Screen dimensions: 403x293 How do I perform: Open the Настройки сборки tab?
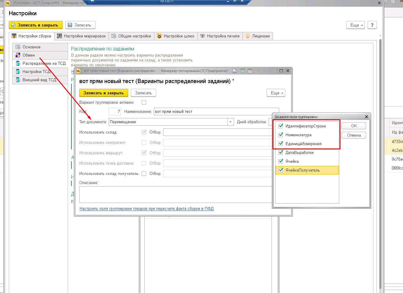(x=32, y=36)
